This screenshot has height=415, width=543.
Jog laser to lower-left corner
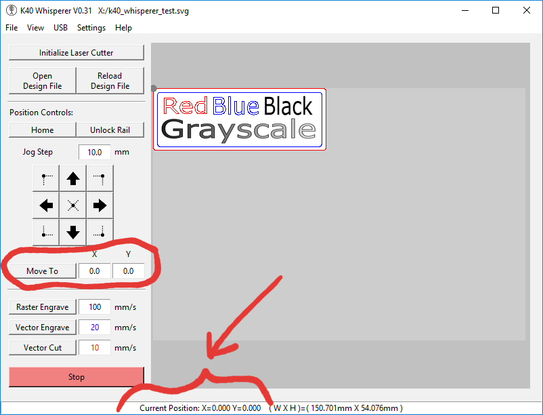46,233
